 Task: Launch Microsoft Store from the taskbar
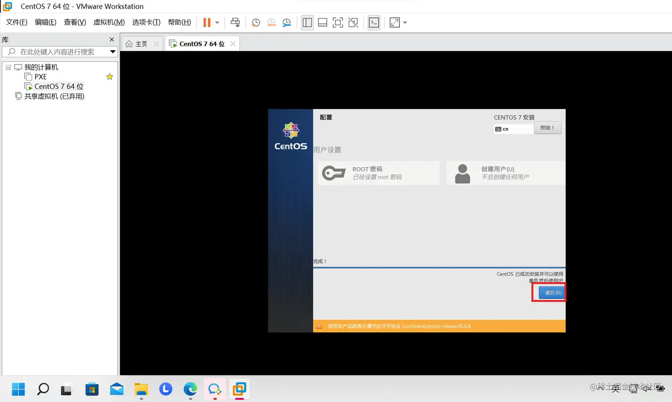click(92, 390)
